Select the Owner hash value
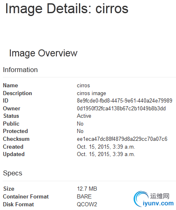 121,109
